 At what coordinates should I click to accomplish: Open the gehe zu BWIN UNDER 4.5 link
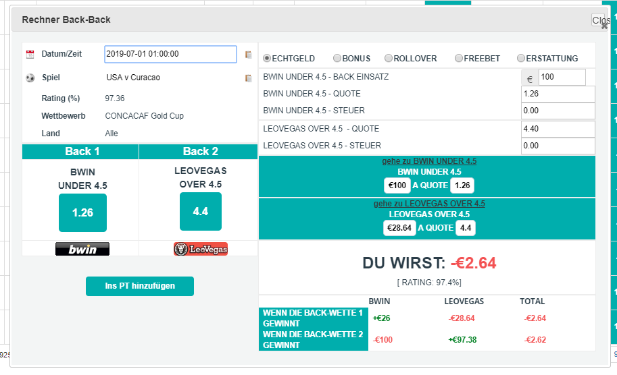coord(429,161)
